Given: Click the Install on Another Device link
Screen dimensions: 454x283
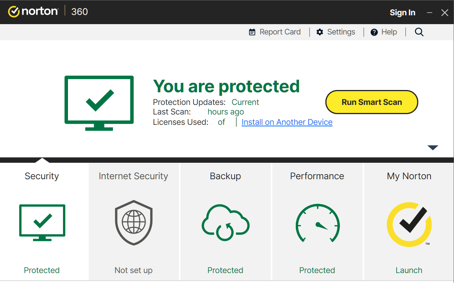Looking at the screenshot, I should 287,122.
